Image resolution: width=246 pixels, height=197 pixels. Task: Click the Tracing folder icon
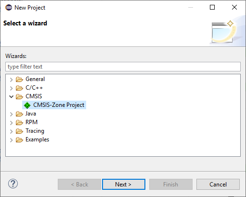(19, 131)
